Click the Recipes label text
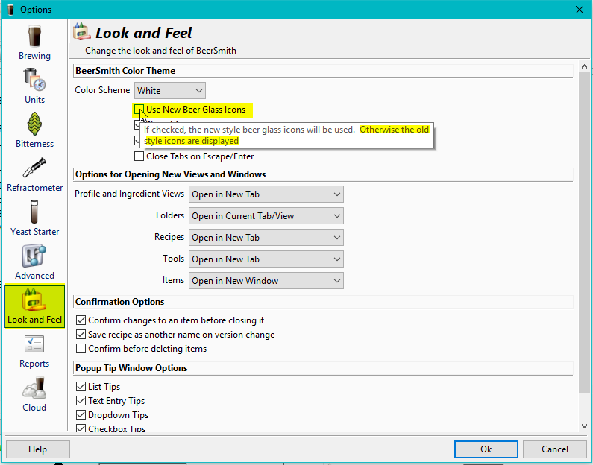 [169, 237]
